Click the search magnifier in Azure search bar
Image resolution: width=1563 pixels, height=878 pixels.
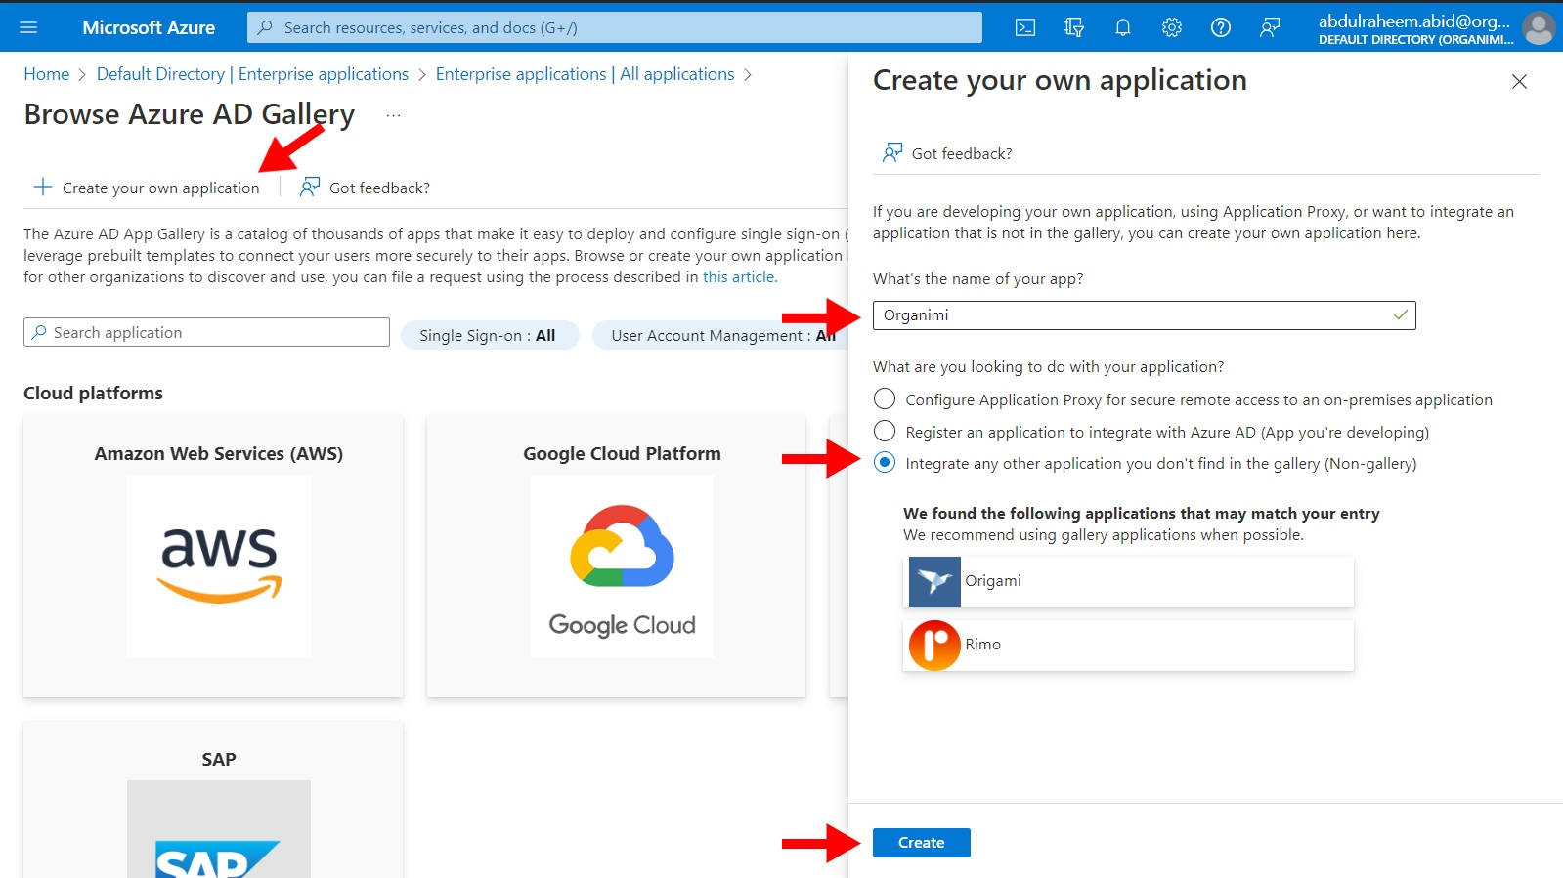click(265, 27)
